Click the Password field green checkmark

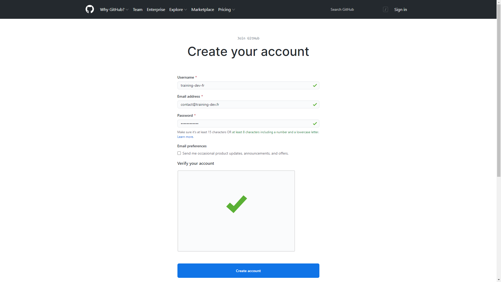(x=315, y=124)
